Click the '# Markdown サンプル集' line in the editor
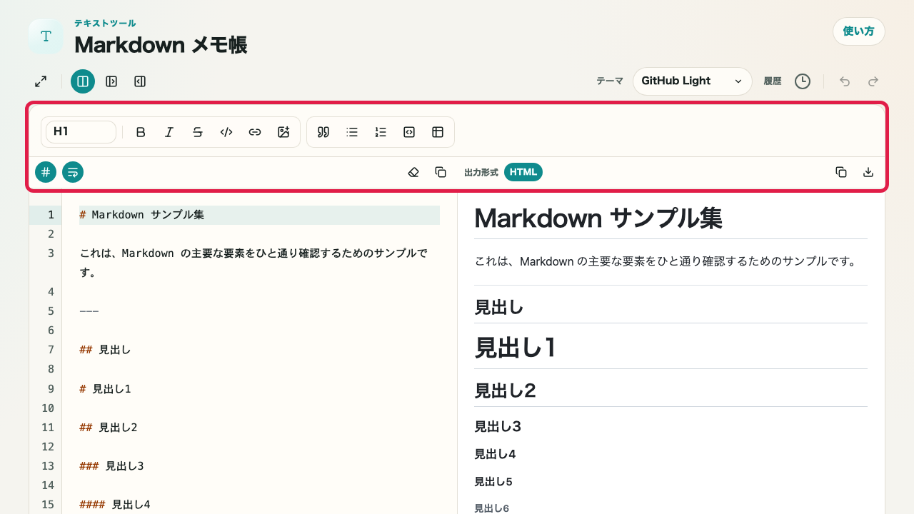The image size is (914, 514). (x=259, y=215)
